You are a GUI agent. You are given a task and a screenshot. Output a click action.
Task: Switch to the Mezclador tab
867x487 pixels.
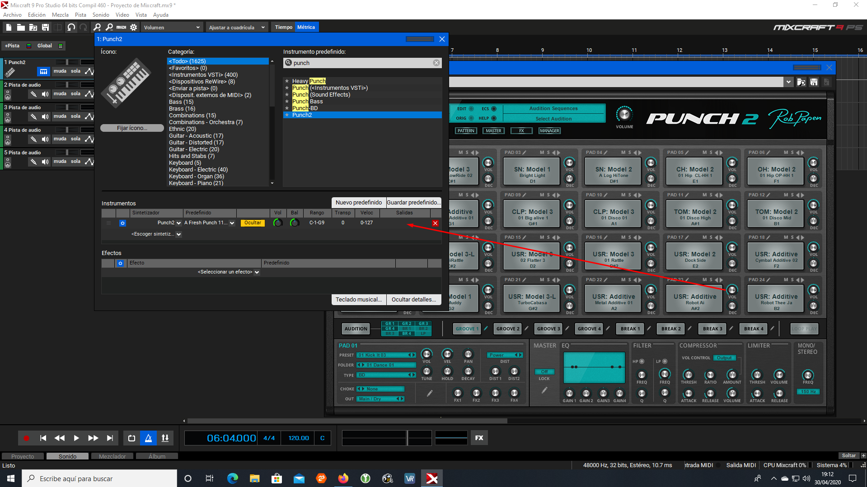click(x=112, y=456)
